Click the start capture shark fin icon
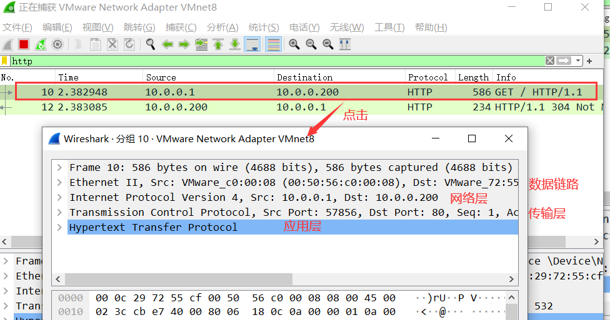Screen dimensions: 610x320 point(7,45)
